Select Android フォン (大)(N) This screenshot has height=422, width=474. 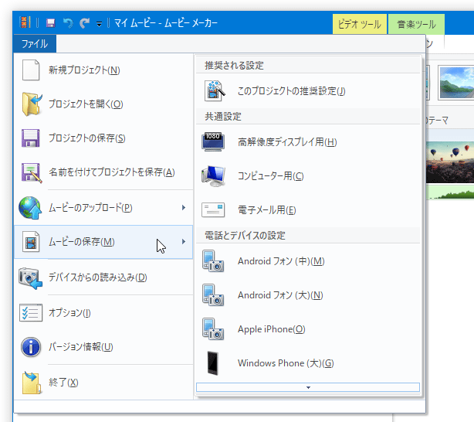(x=308, y=294)
